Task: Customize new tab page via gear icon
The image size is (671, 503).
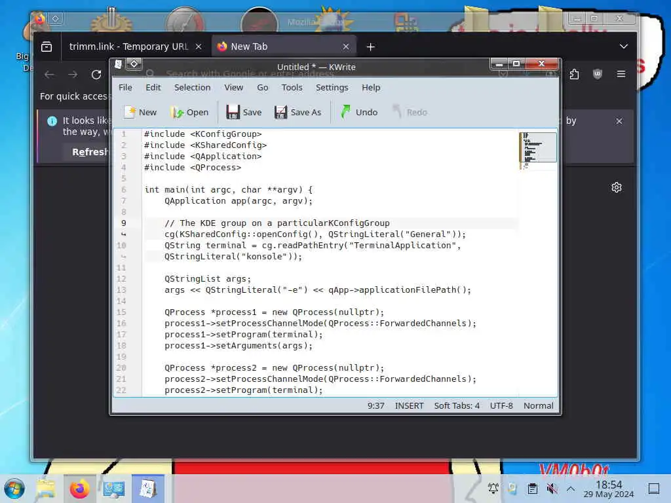Action: [616, 187]
